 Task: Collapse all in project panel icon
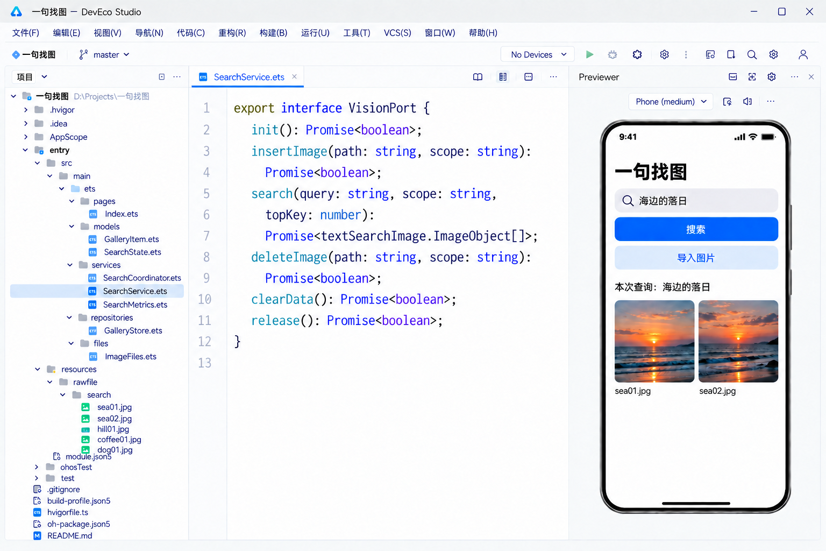[x=162, y=77]
